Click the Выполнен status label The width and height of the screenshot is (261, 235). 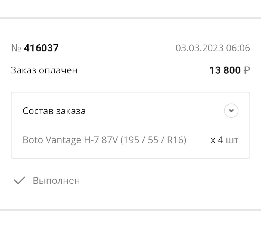point(56,181)
